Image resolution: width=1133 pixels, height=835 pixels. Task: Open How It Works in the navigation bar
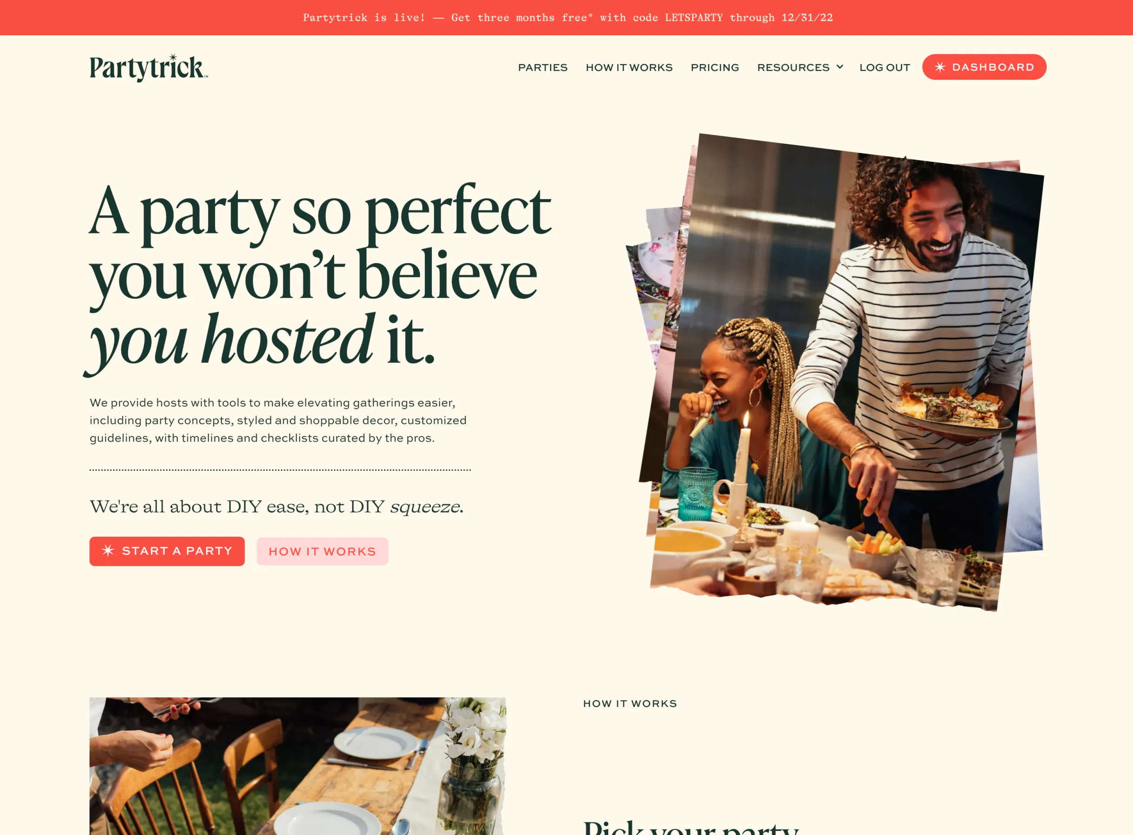tap(629, 67)
